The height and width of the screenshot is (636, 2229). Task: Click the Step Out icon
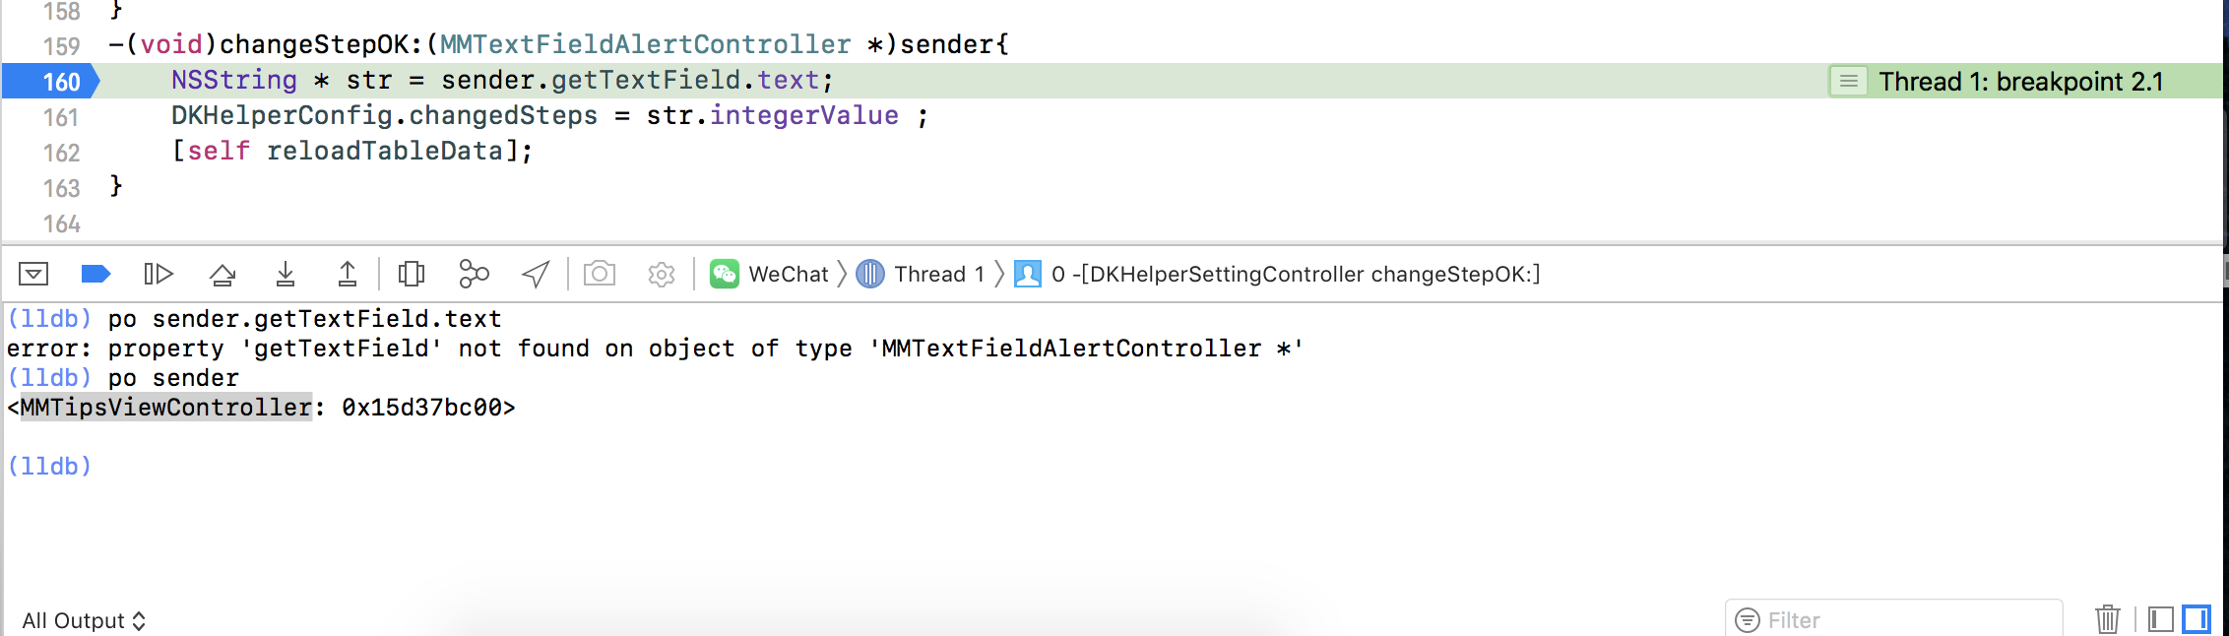click(x=347, y=274)
